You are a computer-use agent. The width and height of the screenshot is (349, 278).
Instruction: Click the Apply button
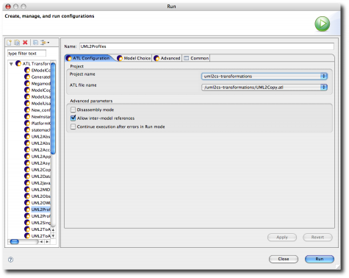(282, 237)
